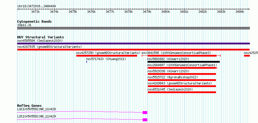Open nsv5882682 (Almarri2020) variant label
The image size is (258, 123).
(168, 59)
